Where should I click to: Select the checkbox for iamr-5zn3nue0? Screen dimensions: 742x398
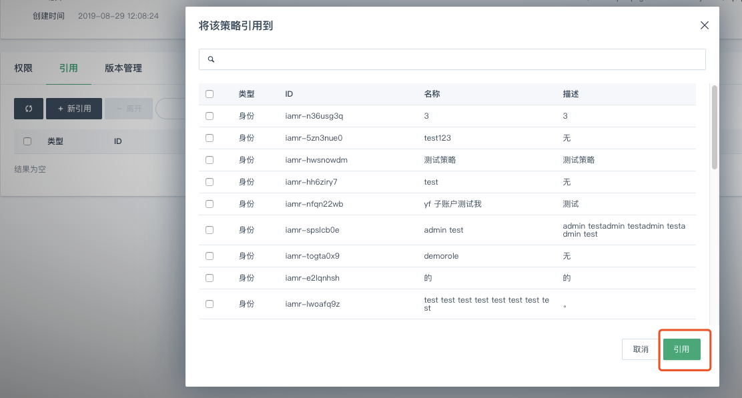click(210, 138)
